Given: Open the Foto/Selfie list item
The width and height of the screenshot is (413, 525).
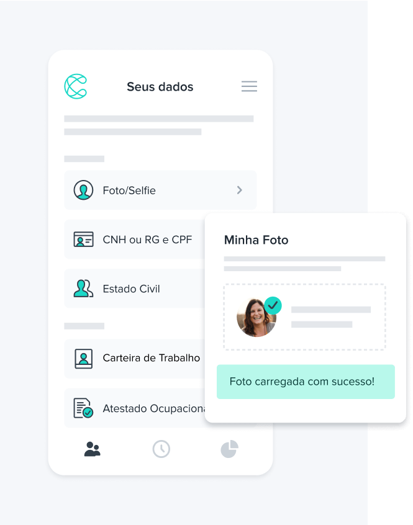Looking at the screenshot, I should pyautogui.click(x=160, y=190).
